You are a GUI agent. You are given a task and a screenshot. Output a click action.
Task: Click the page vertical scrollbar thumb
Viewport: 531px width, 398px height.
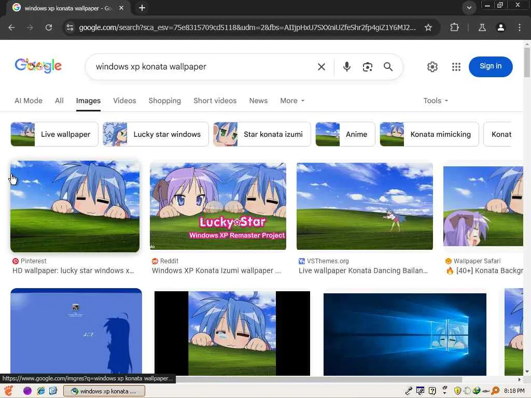click(527, 62)
